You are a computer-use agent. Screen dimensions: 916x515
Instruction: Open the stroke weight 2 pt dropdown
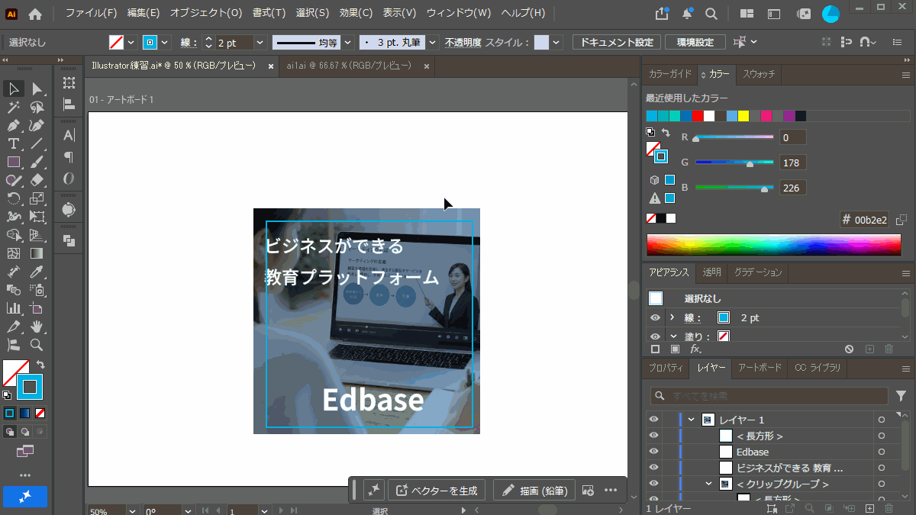click(260, 43)
